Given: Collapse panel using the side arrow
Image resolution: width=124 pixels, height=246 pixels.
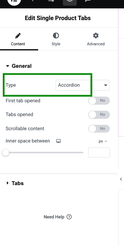Looking at the screenshot, I should [x=121, y=179].
